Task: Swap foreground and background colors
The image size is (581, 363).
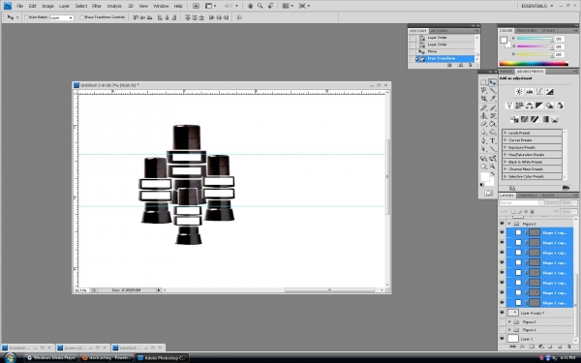Action: [x=493, y=173]
